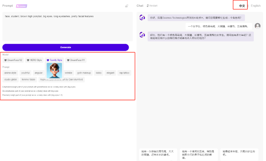Click the assistant avatar next to the greeting message
The width and height of the screenshot is (266, 161).
[x=142, y=17]
